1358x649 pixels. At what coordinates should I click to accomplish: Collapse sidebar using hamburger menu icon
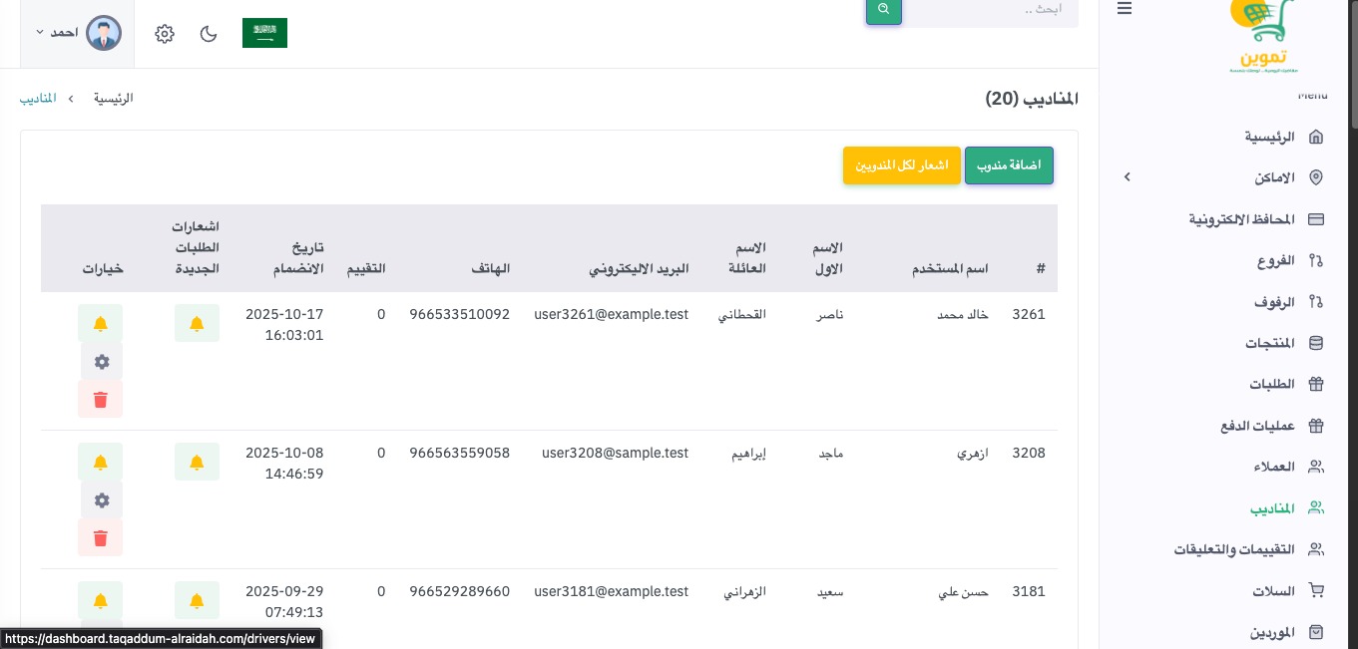tap(1125, 8)
